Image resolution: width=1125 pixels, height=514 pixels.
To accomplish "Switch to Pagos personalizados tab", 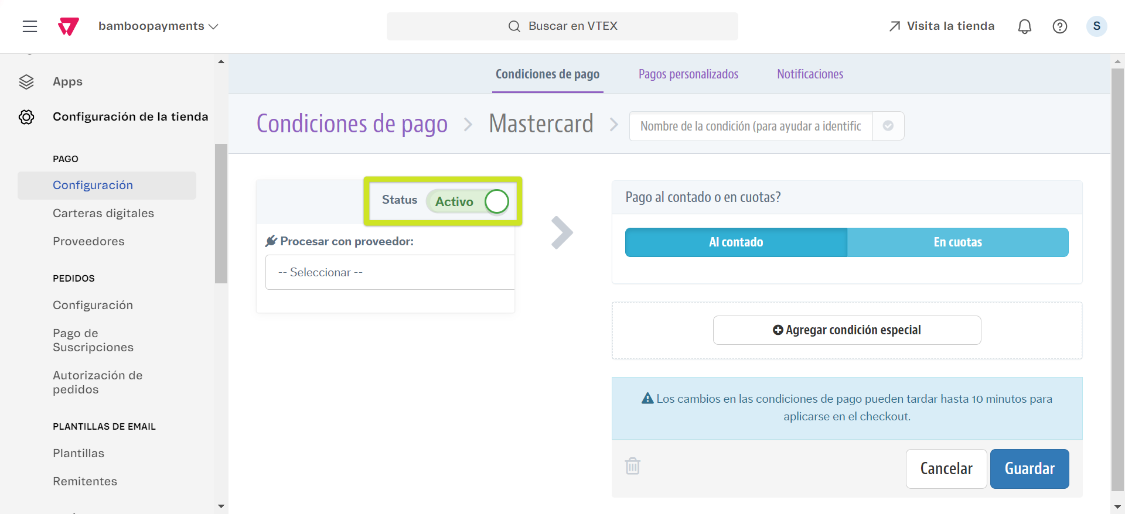I will (688, 74).
